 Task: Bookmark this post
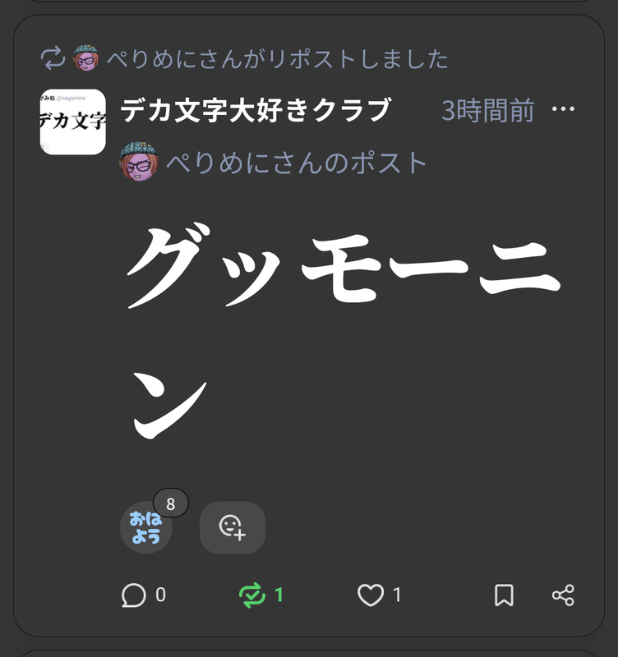coord(504,595)
